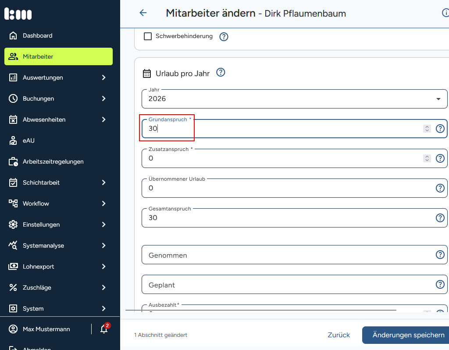The width and height of the screenshot is (449, 350).
Task: Adjust the Zusatzanspruch number stepper
Action: click(427, 158)
